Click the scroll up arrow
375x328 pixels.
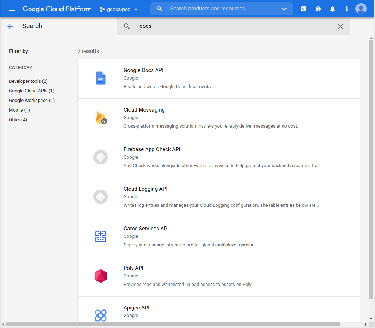[371, 38]
